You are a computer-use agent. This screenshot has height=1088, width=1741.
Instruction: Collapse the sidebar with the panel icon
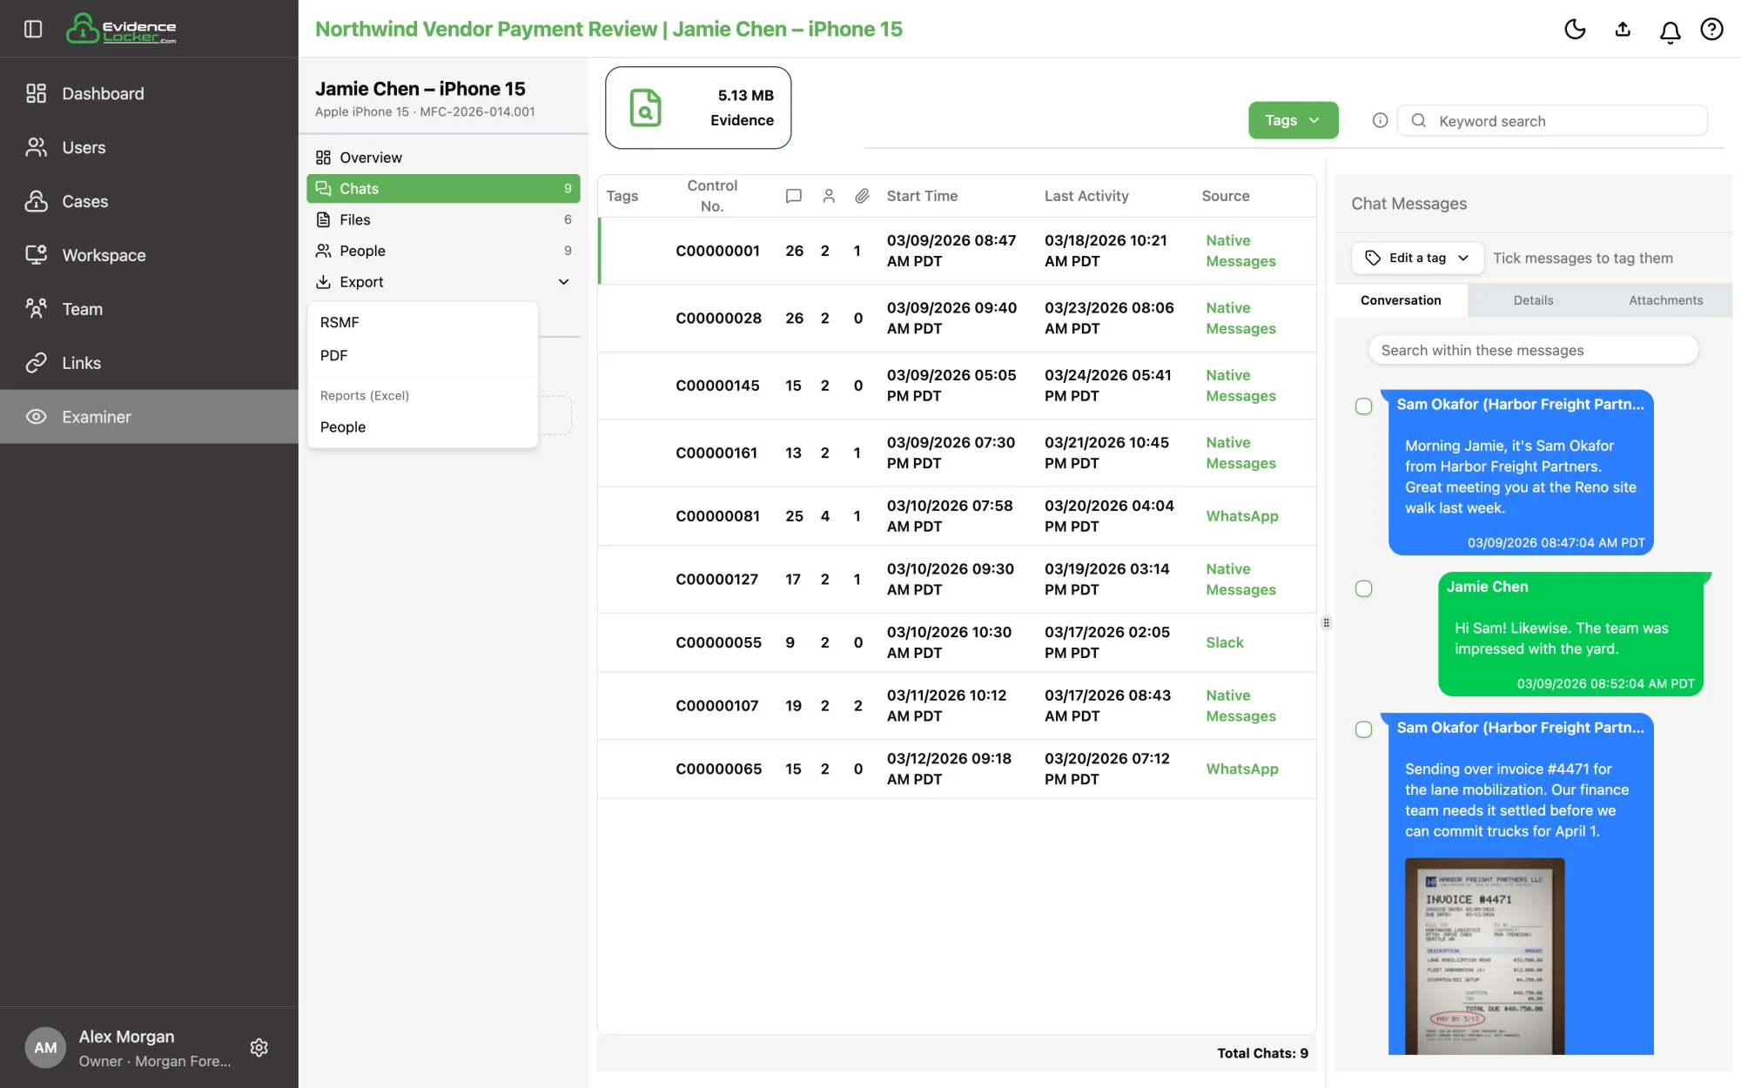(33, 29)
